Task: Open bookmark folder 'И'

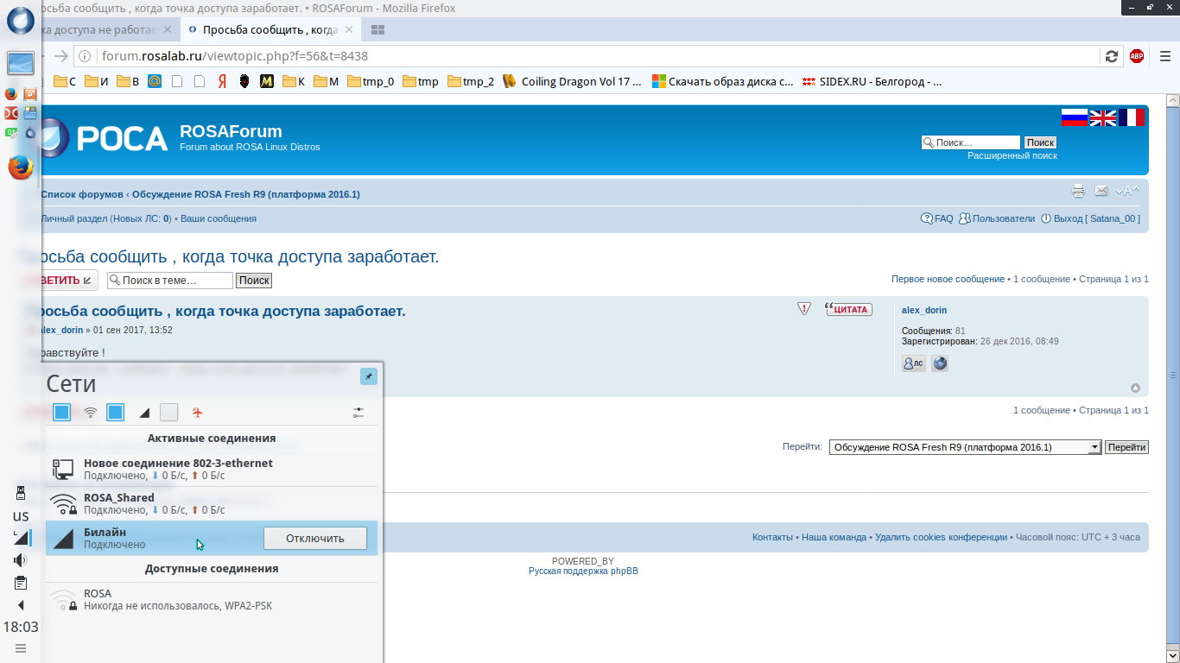Action: (x=97, y=82)
